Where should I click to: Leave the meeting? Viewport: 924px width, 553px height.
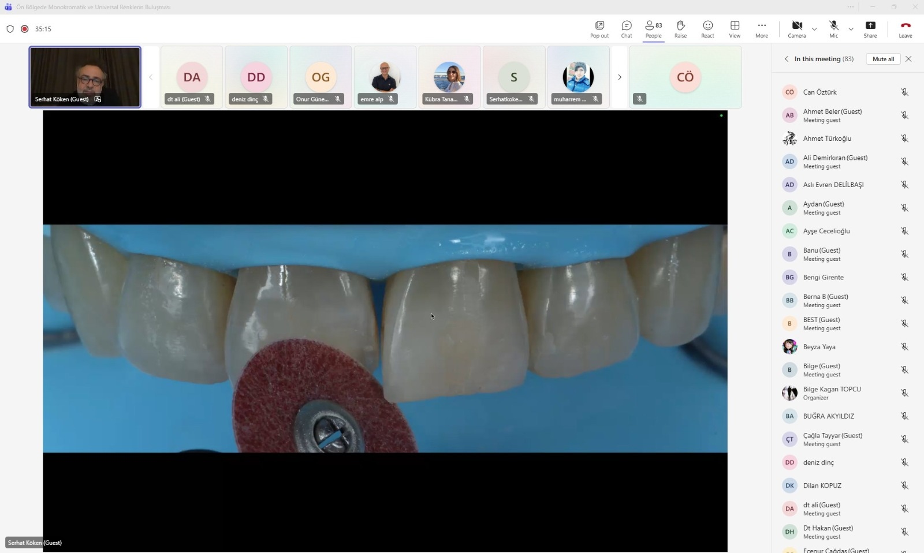[905, 29]
